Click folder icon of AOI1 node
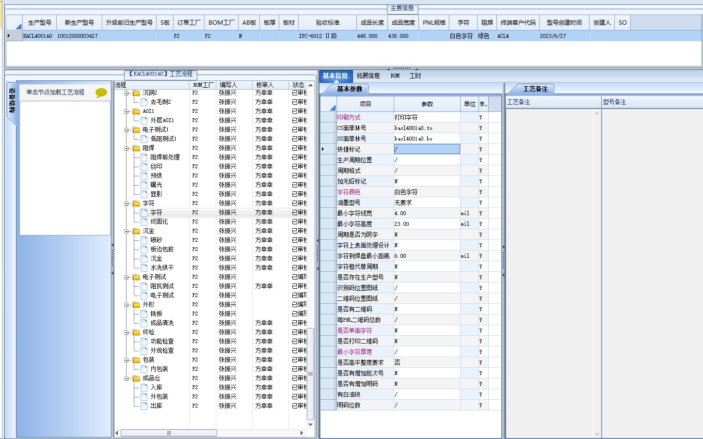703x439 pixels. pyautogui.click(x=136, y=111)
